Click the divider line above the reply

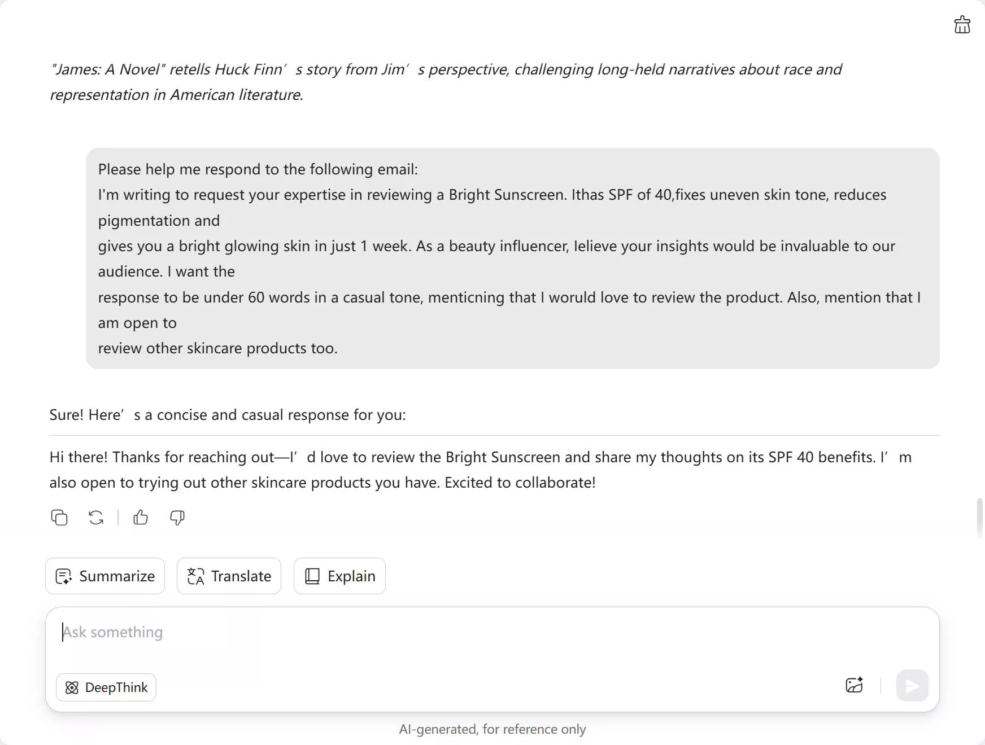[494, 436]
